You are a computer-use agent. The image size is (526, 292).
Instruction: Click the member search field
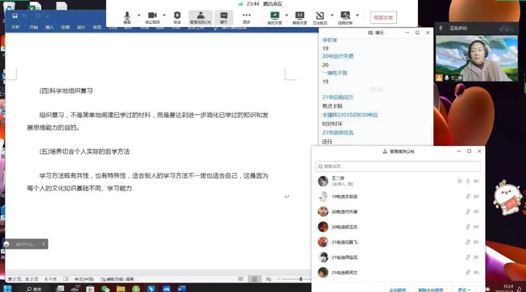point(398,166)
